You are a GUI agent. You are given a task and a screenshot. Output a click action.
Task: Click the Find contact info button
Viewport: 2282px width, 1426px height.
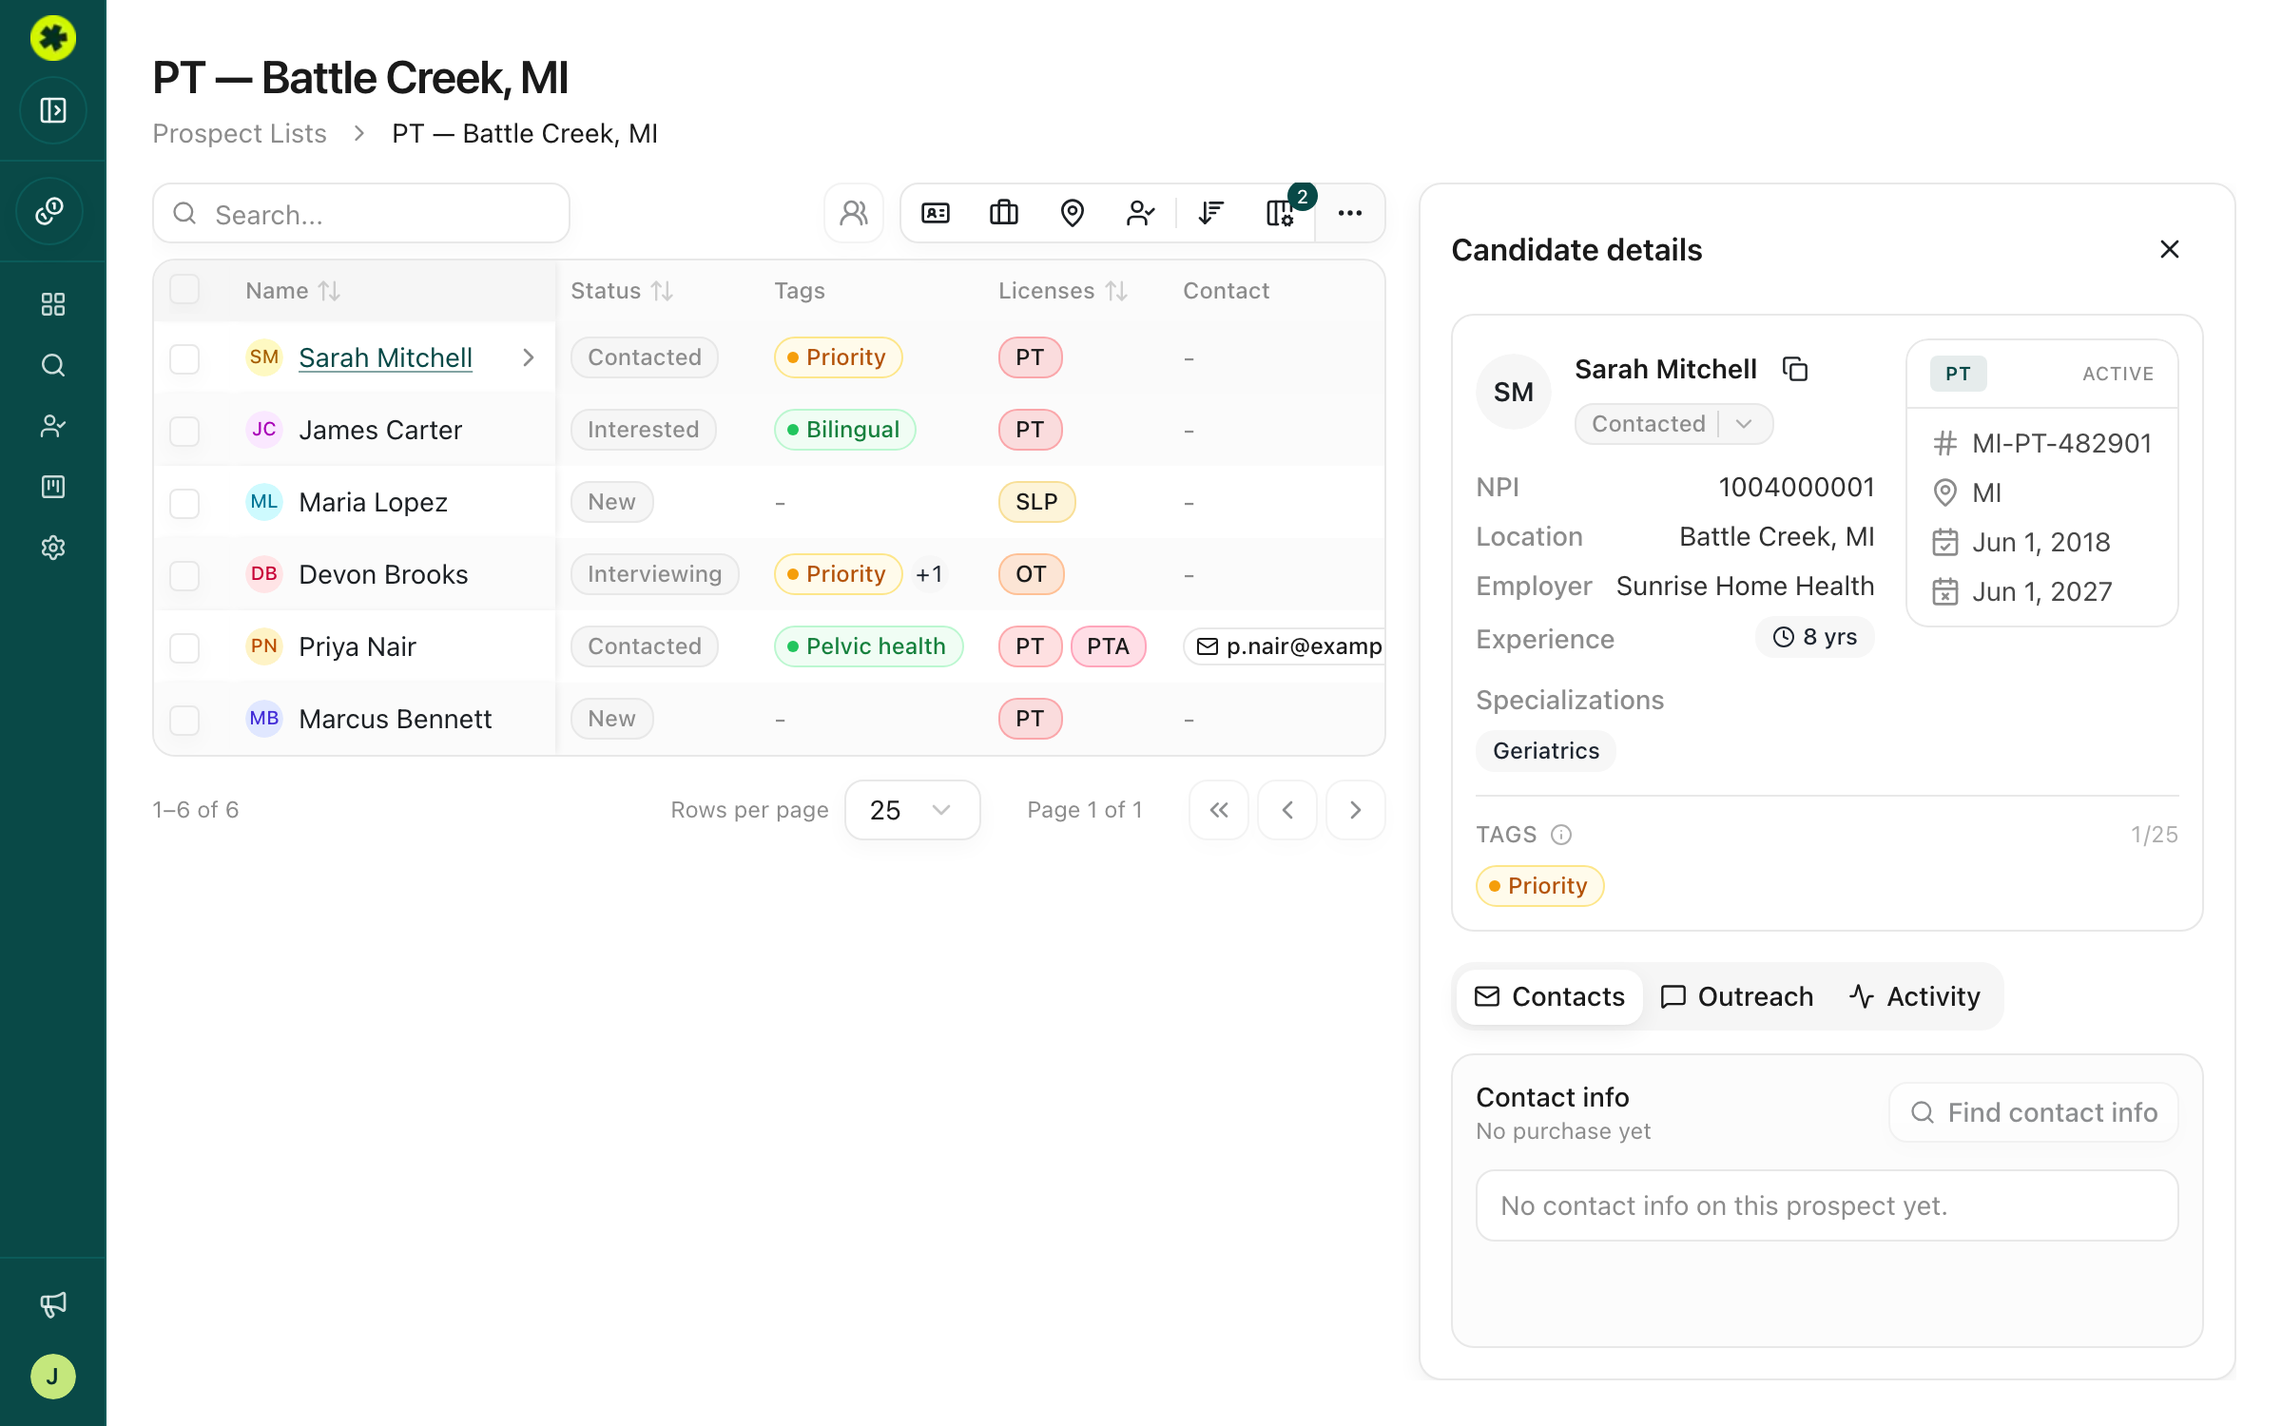[x=2034, y=1112]
